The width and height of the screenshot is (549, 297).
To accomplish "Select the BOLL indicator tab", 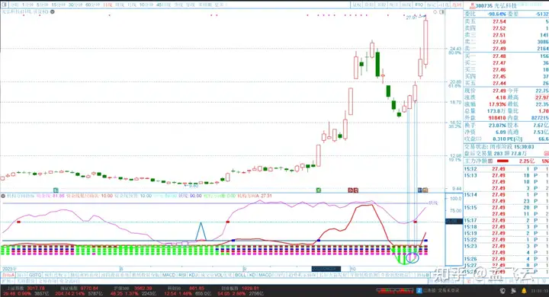I will 240,275.
